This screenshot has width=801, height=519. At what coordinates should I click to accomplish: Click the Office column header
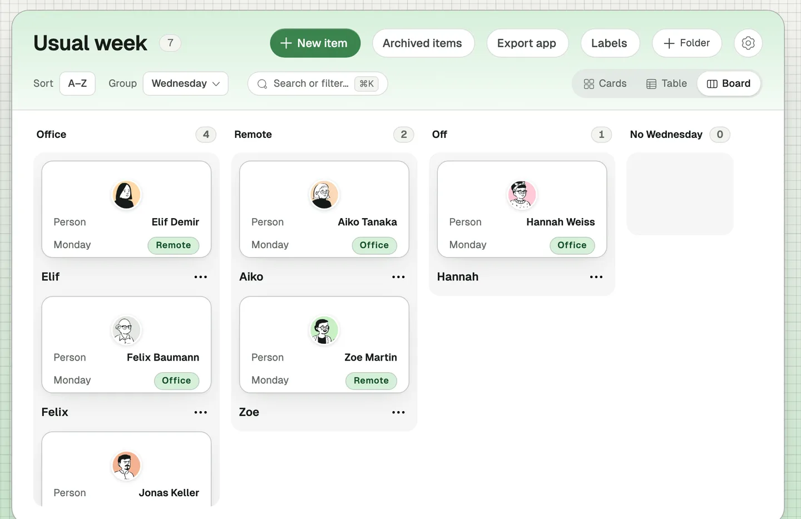point(51,135)
